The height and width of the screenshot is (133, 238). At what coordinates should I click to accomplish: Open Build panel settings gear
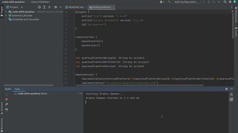[x=226, y=89]
